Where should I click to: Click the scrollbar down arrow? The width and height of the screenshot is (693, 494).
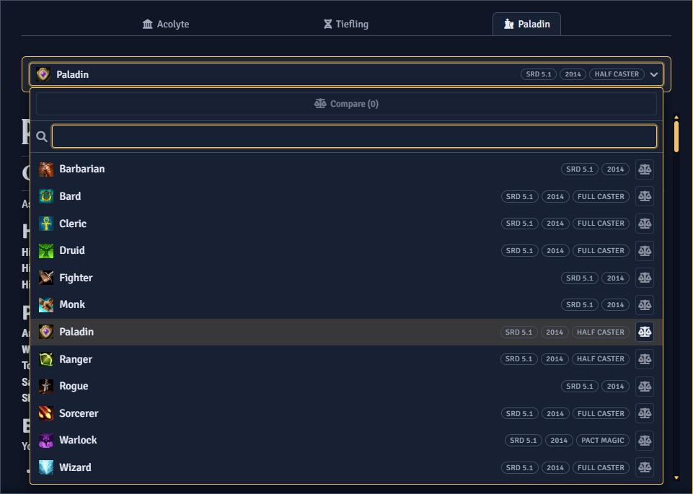(x=676, y=477)
